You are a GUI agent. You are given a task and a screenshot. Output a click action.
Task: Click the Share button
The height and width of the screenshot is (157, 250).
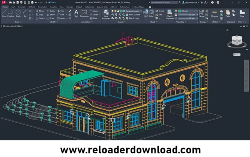click(52, 2)
